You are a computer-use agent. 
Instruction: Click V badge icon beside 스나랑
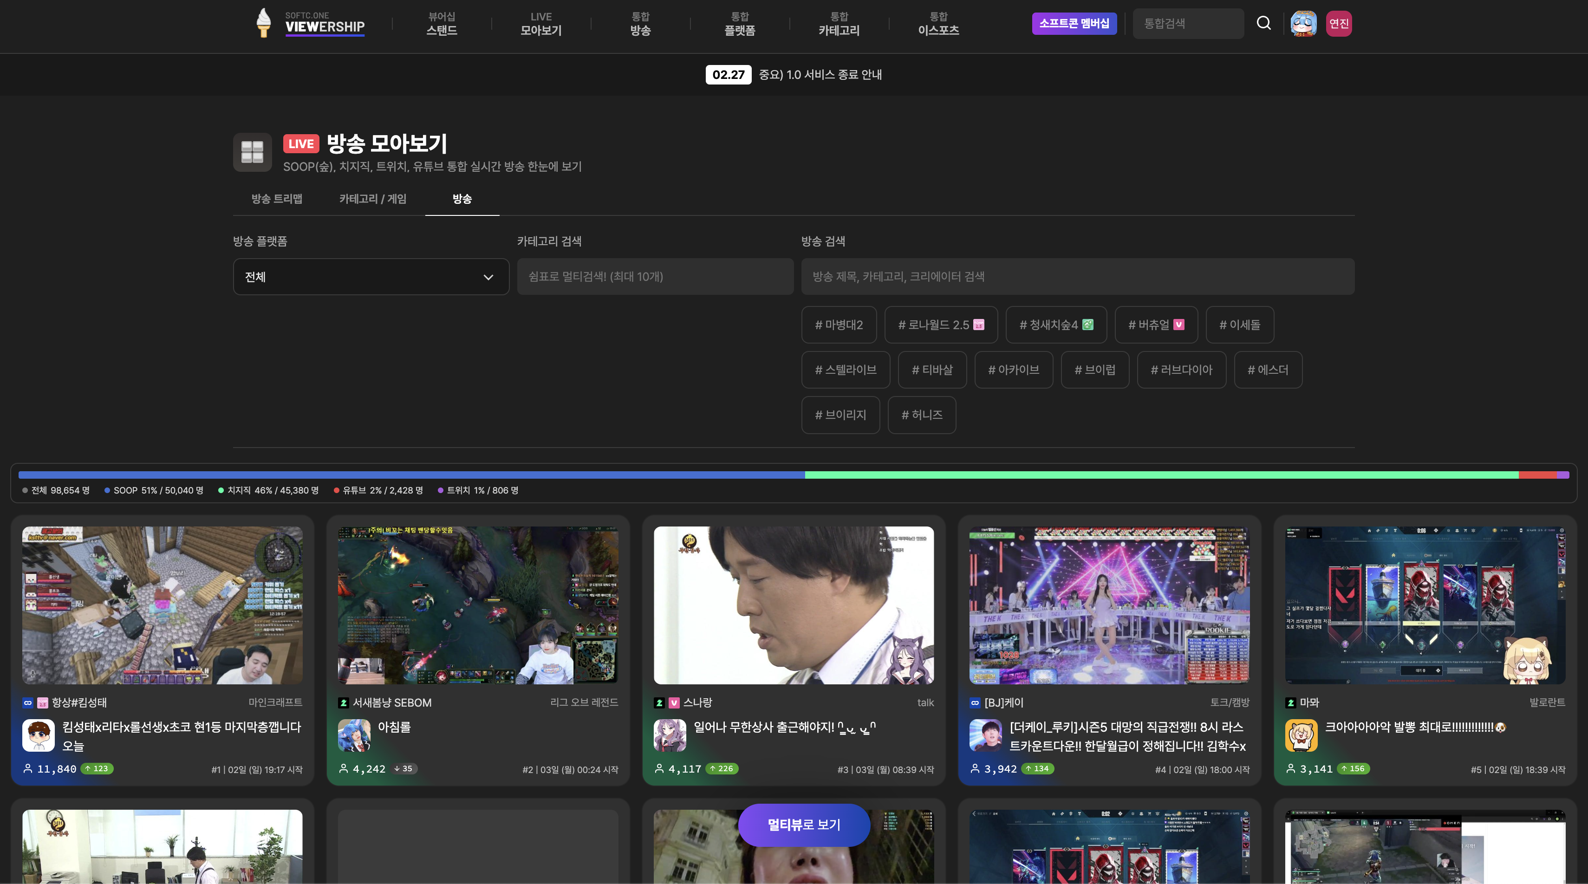pyautogui.click(x=674, y=703)
